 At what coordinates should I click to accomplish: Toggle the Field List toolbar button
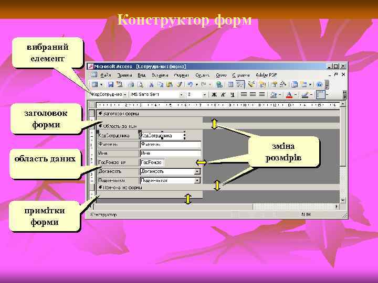pyautogui.click(x=230, y=84)
